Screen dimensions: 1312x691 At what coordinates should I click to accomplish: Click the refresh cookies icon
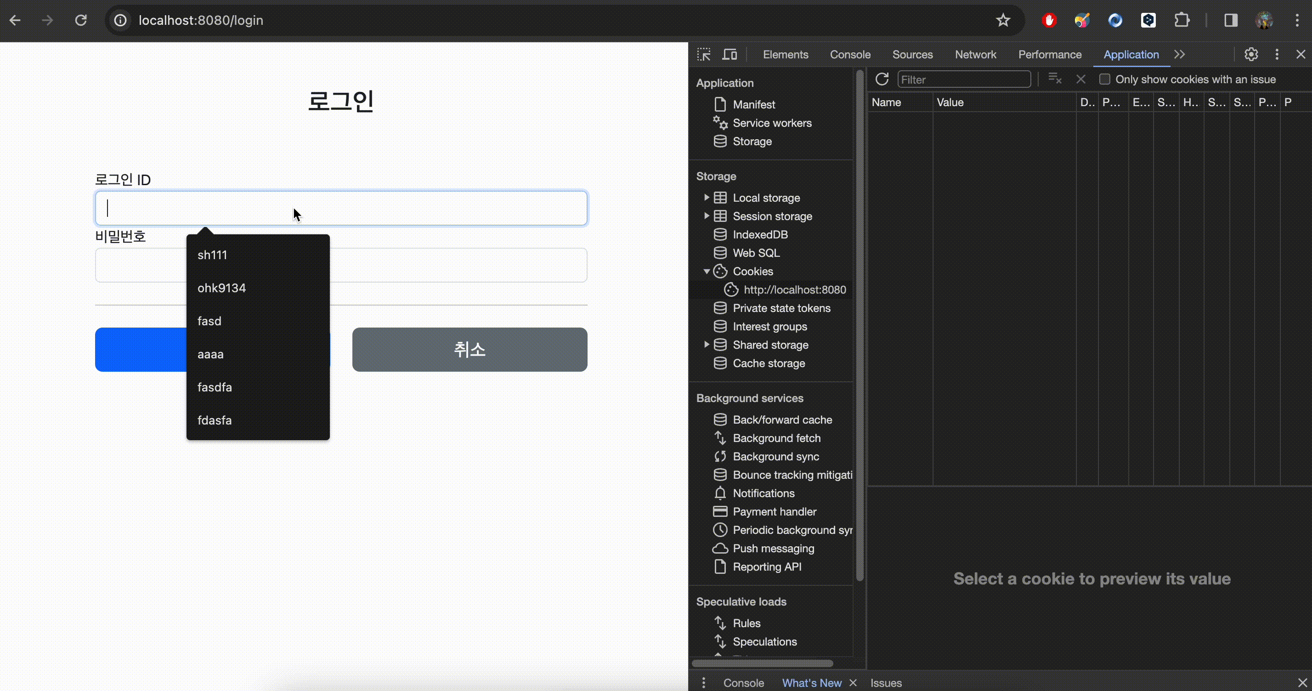click(x=882, y=79)
